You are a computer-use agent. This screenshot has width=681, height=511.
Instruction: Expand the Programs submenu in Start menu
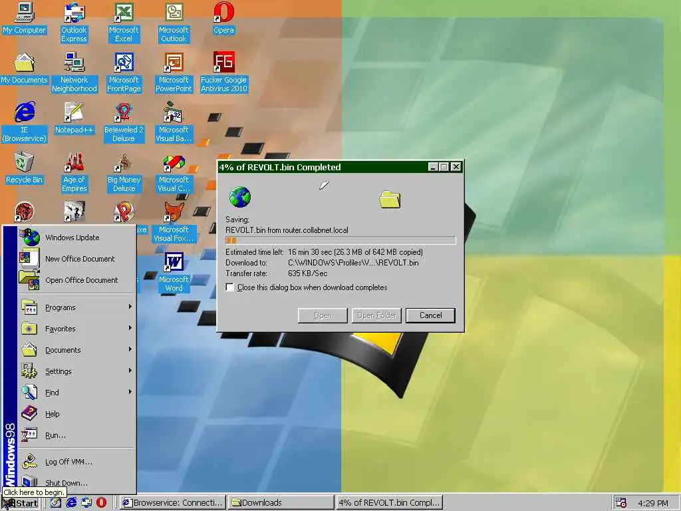click(x=77, y=307)
